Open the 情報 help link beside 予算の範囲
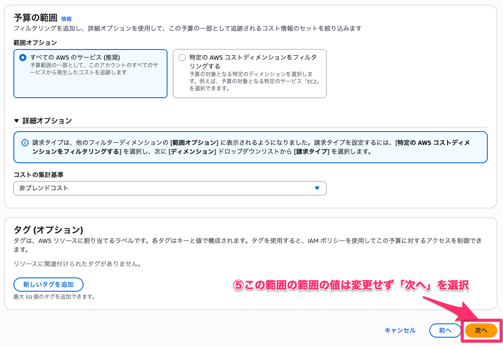This screenshot has width=503, height=347. [x=66, y=19]
